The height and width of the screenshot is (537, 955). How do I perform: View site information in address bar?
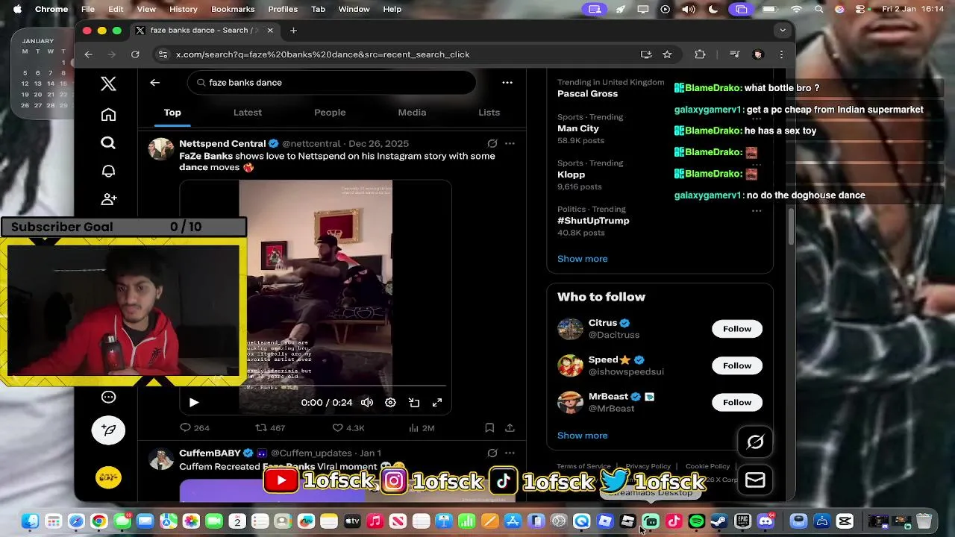tap(163, 54)
